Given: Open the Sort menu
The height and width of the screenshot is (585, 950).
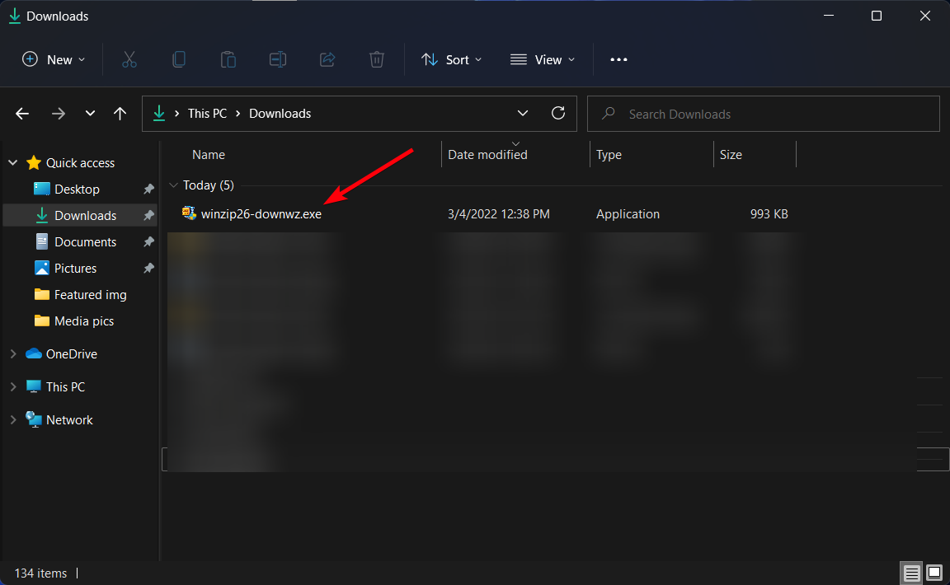Looking at the screenshot, I should coord(451,59).
